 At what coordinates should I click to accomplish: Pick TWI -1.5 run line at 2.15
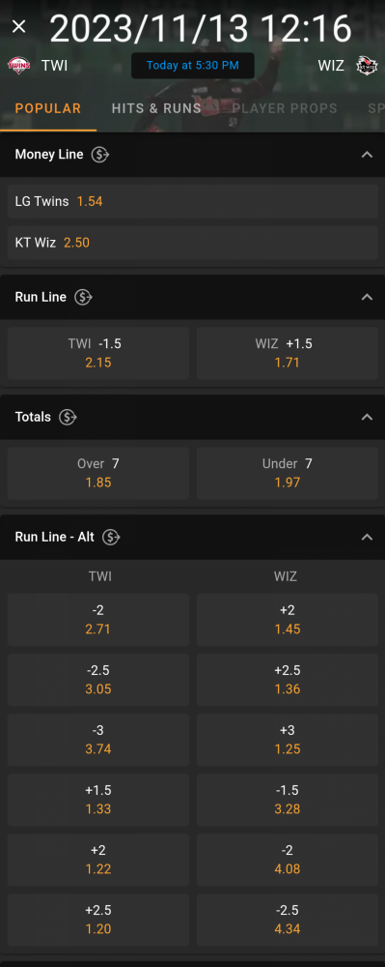[x=98, y=353]
